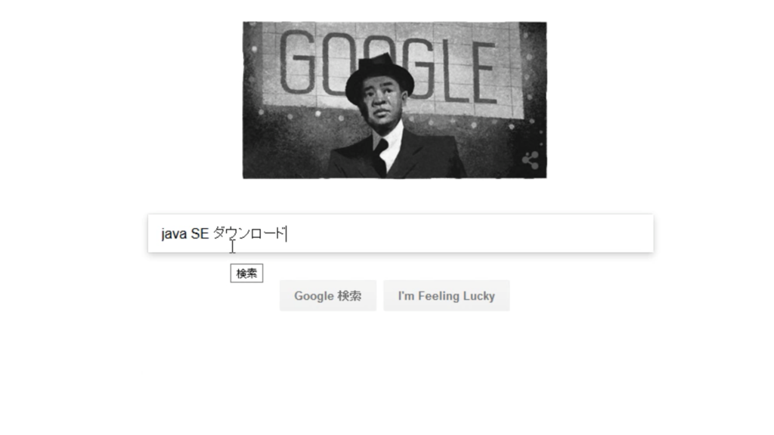The height and width of the screenshot is (435, 774).
Task: Click the SE text in search query
Action: coord(200,233)
